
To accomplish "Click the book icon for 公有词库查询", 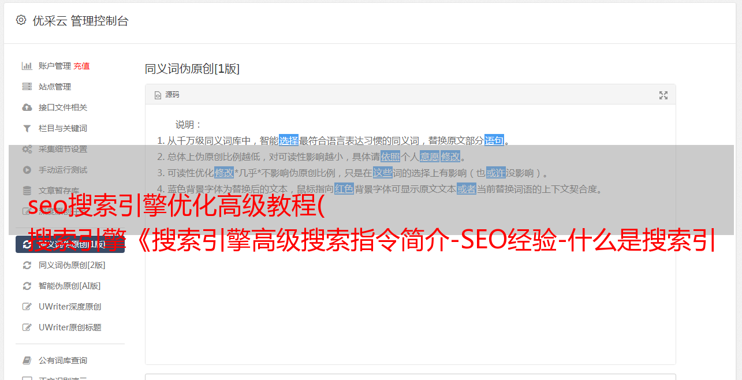I will 27,360.
